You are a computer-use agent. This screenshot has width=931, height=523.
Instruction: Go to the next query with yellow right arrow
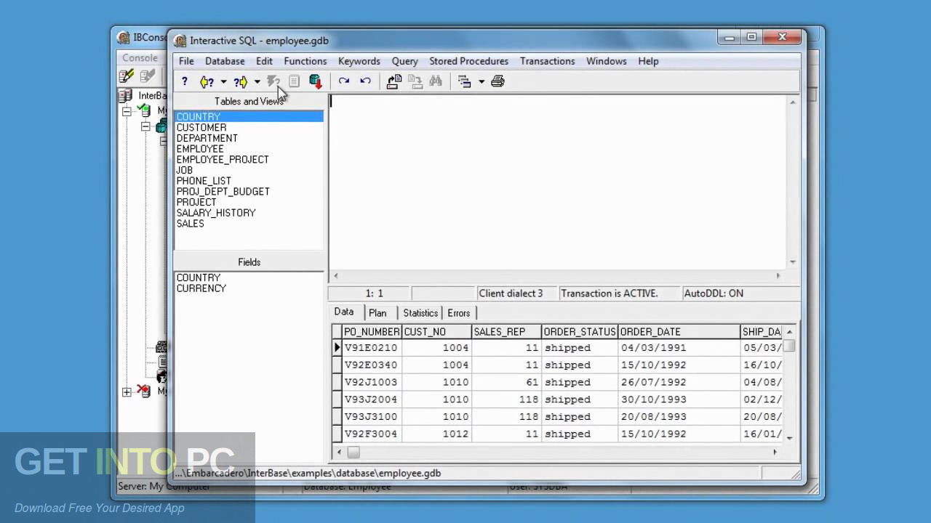point(241,81)
